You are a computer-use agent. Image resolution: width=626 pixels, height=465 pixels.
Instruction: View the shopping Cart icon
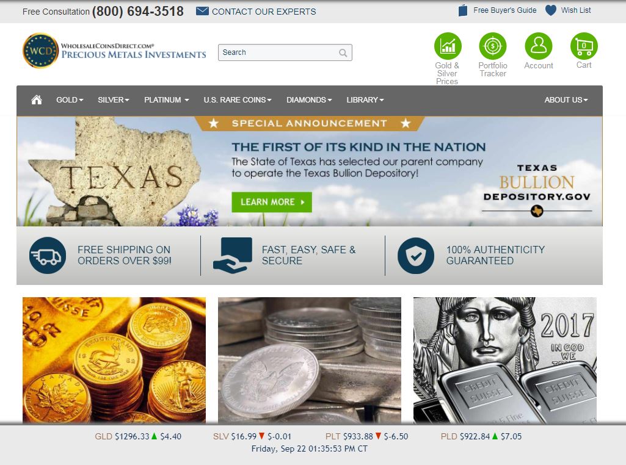click(x=584, y=46)
